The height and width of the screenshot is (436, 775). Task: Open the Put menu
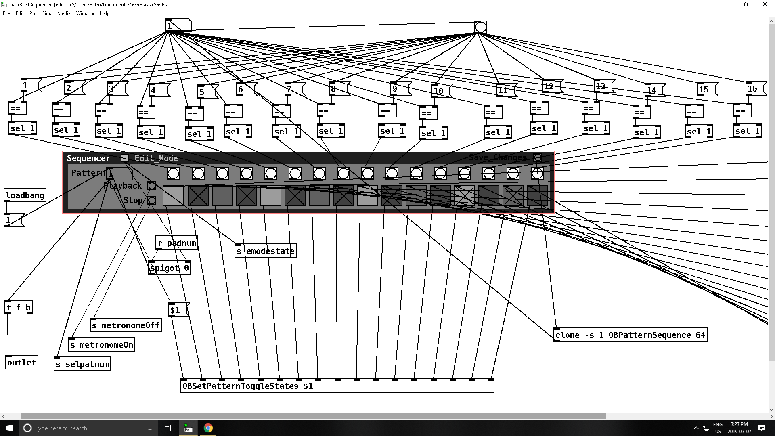tap(33, 13)
